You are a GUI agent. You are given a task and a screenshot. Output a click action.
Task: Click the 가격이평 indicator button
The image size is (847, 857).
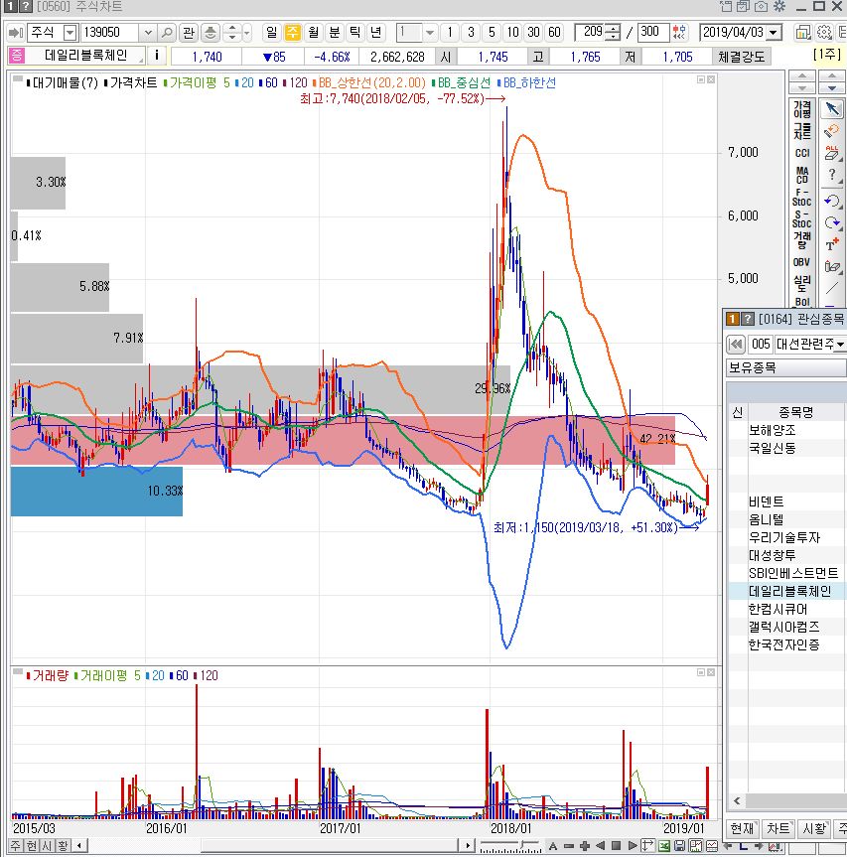pyautogui.click(x=801, y=109)
